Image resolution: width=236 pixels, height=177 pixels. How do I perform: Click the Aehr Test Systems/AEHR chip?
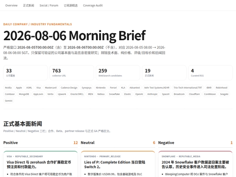click(x=157, y=87)
